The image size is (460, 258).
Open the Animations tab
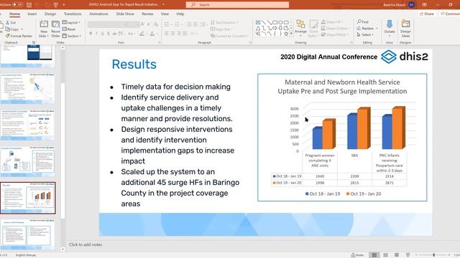click(x=98, y=14)
